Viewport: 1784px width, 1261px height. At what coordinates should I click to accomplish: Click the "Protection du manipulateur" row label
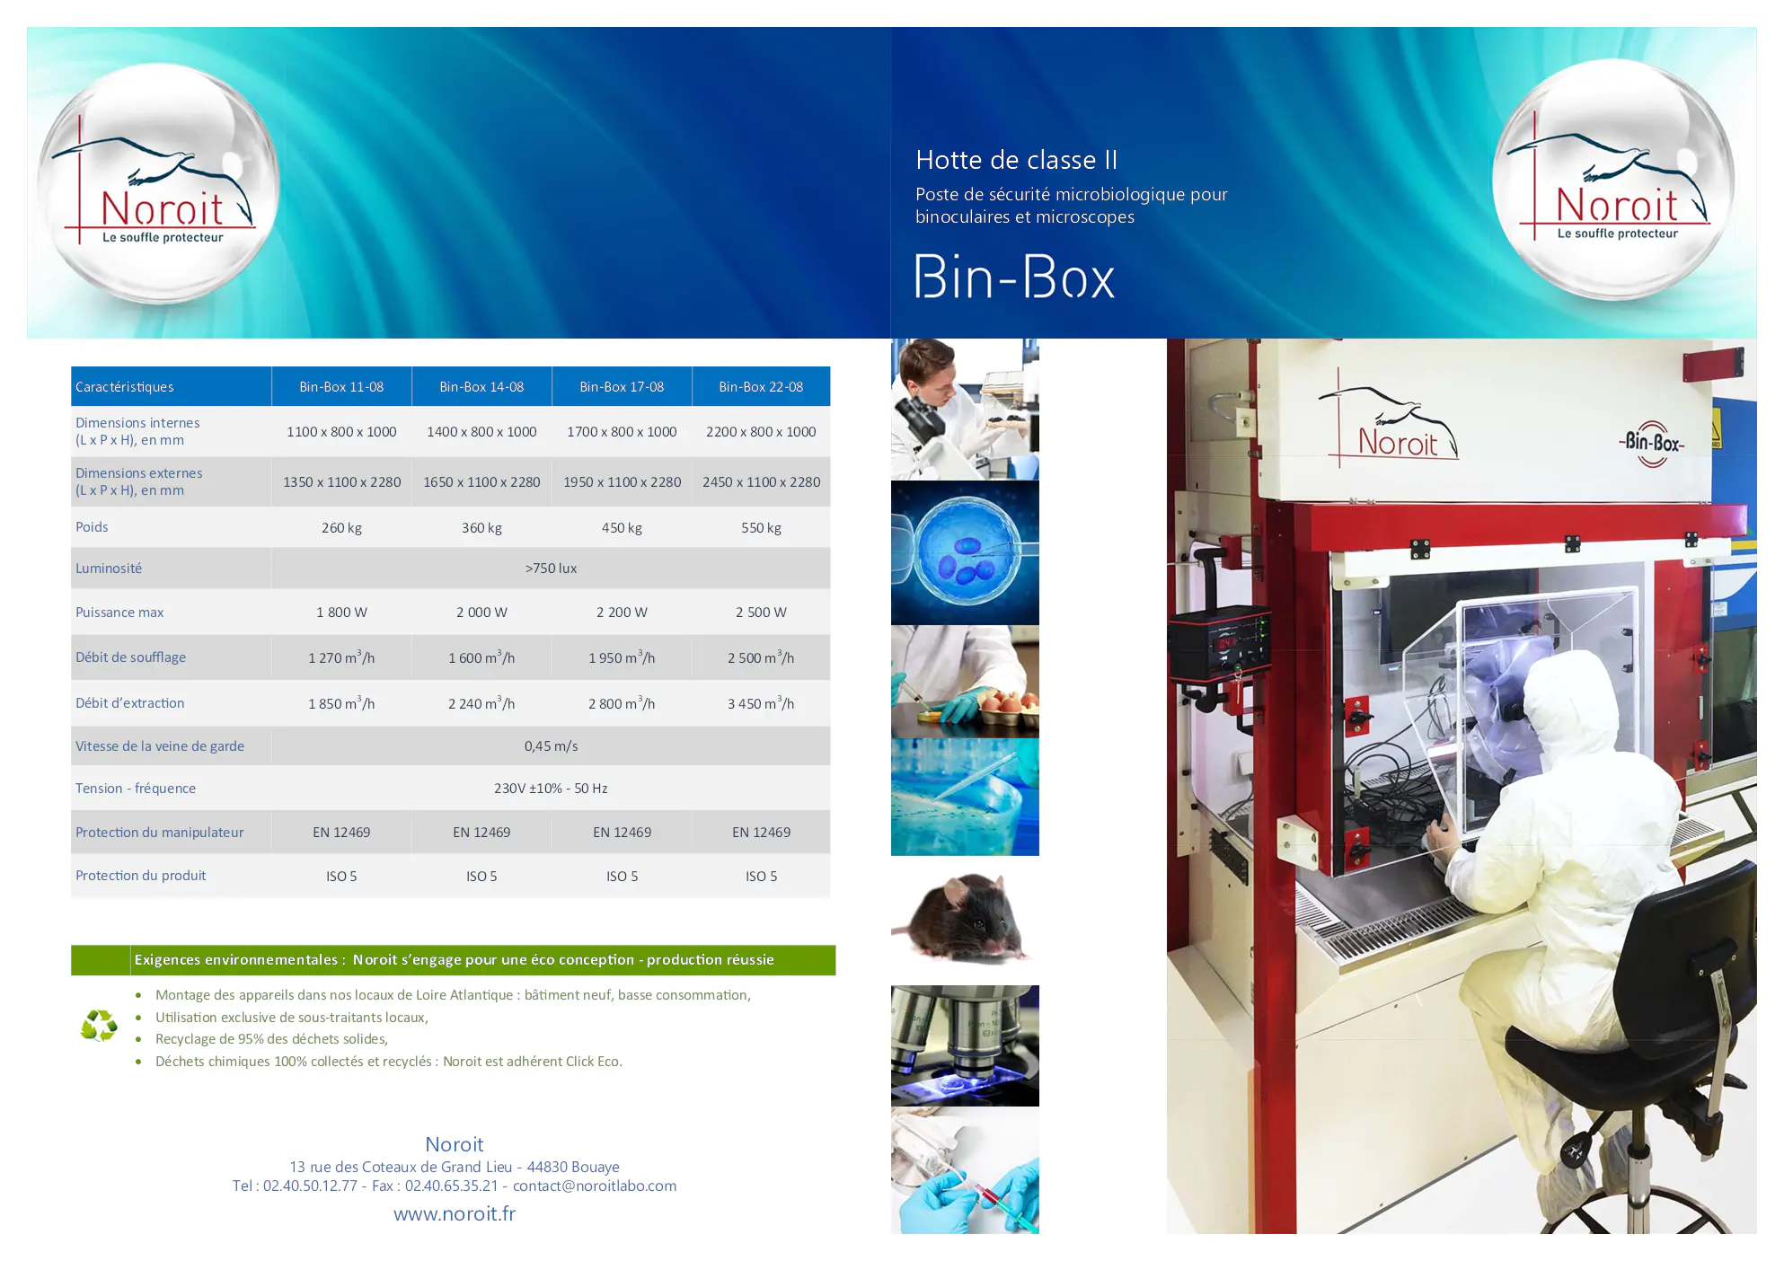pyautogui.click(x=159, y=833)
